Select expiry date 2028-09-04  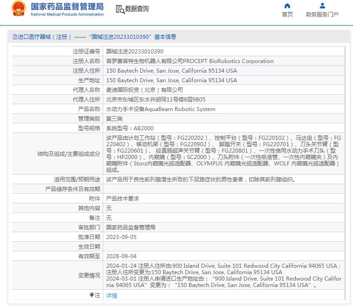(x=121, y=256)
